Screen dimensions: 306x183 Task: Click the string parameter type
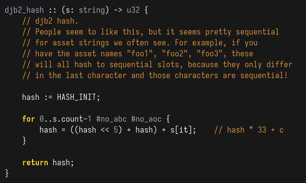click(x=92, y=10)
